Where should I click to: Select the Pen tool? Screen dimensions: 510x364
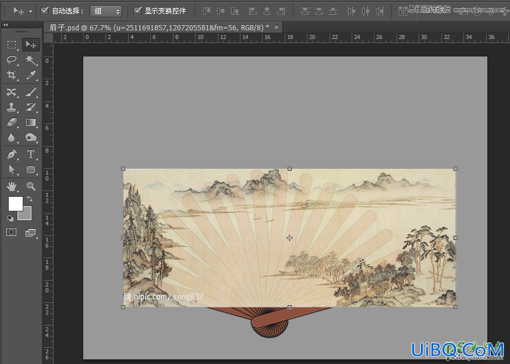[x=12, y=154]
